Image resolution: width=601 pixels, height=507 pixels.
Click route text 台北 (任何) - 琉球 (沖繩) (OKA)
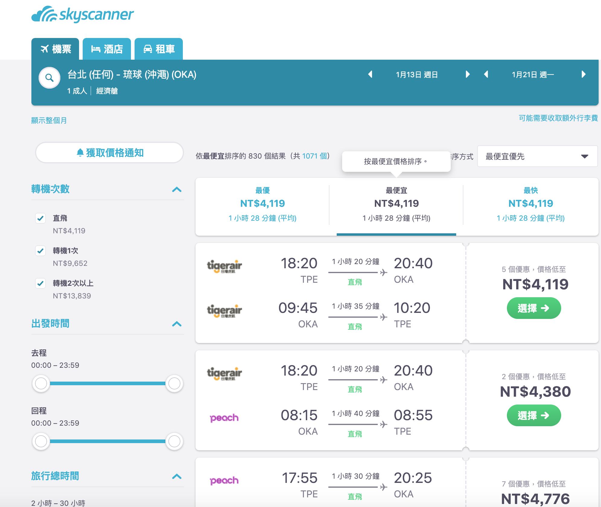[x=132, y=74]
